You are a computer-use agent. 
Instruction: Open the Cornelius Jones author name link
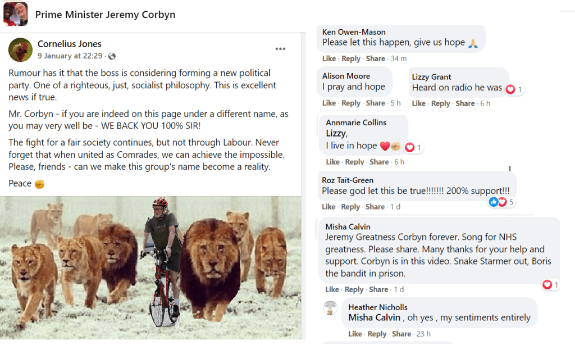coord(70,44)
